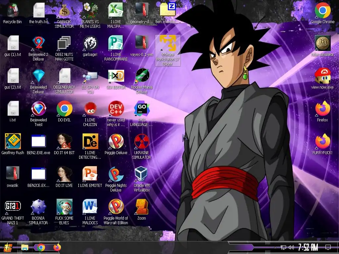
Task: Show hidden tray icons arrow
Action: point(275,247)
